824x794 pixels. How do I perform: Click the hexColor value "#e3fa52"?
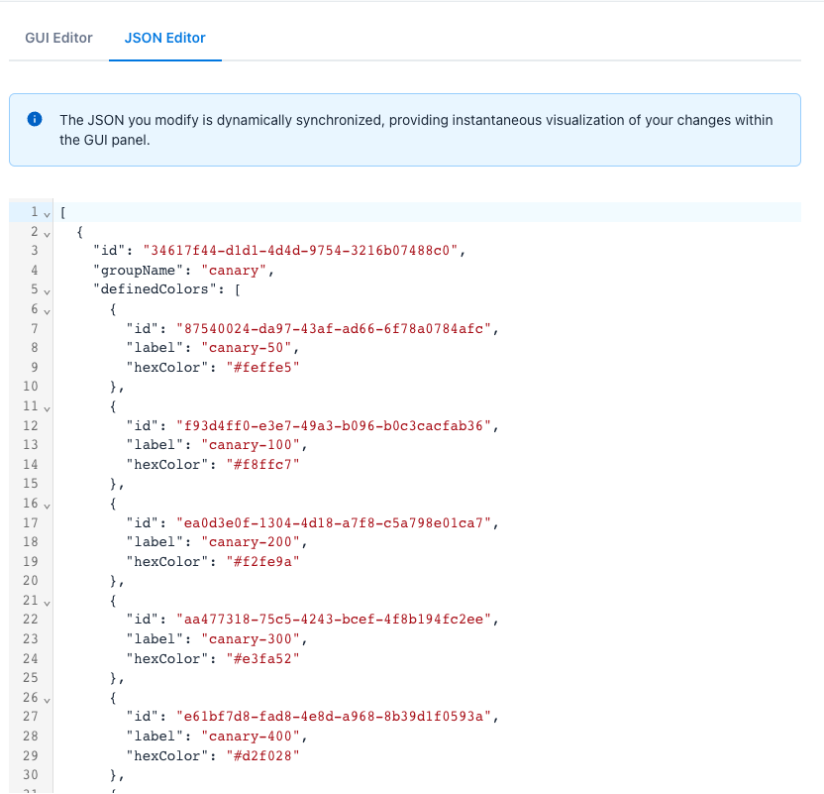pyautogui.click(x=262, y=659)
